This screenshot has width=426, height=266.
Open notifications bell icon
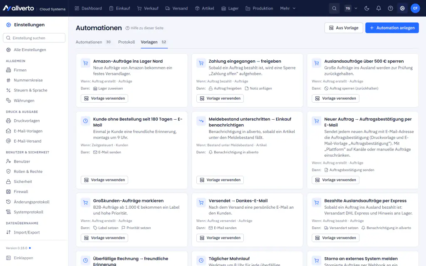tap(379, 8)
